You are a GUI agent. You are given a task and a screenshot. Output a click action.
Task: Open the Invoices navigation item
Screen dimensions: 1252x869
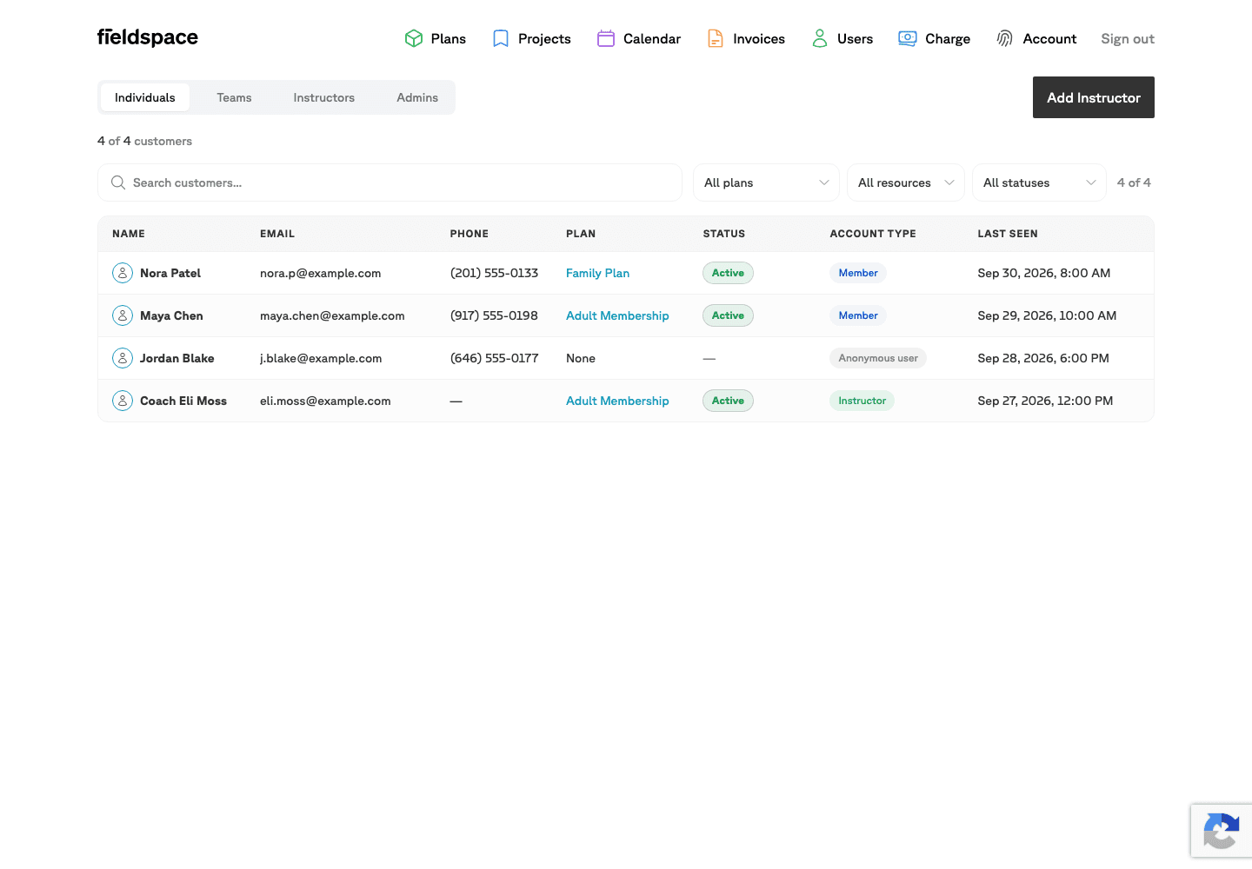coord(746,38)
